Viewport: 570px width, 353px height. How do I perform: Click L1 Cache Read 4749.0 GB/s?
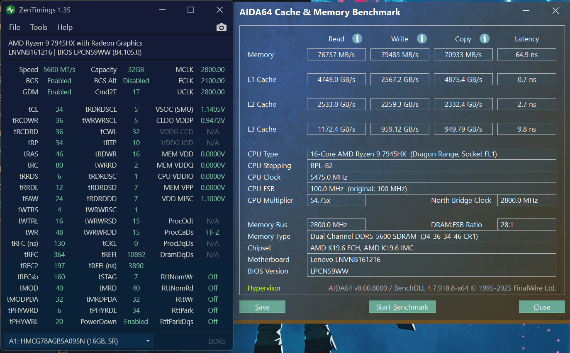point(336,79)
